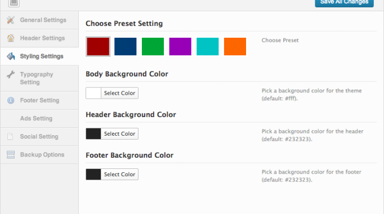Click the Typography Setting wrench icon
This screenshot has height=214, width=384.
coord(11,74)
